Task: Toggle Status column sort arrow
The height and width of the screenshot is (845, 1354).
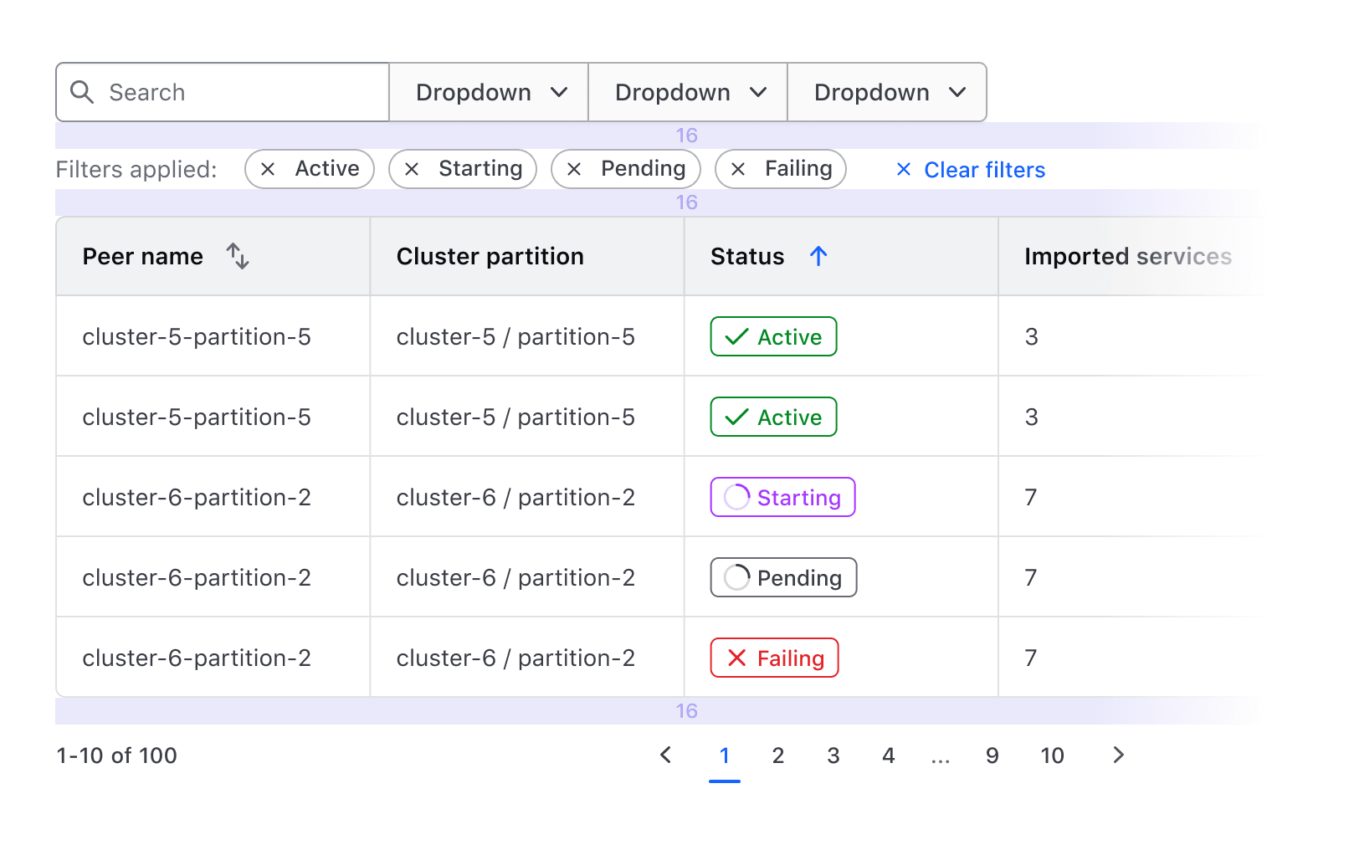Action: [818, 256]
